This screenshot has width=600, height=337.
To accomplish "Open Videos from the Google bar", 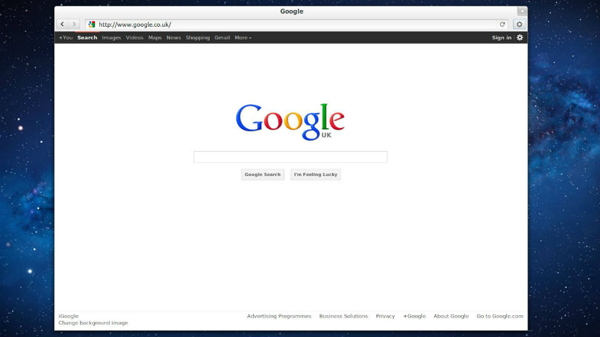I will [134, 37].
